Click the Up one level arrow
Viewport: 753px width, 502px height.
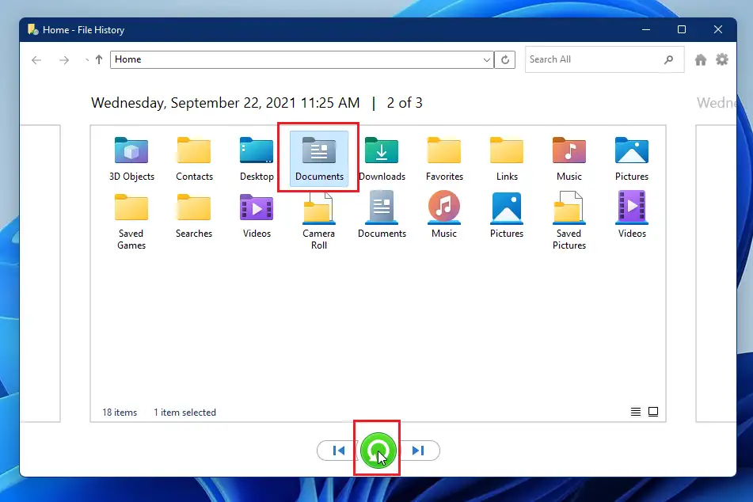tap(99, 59)
